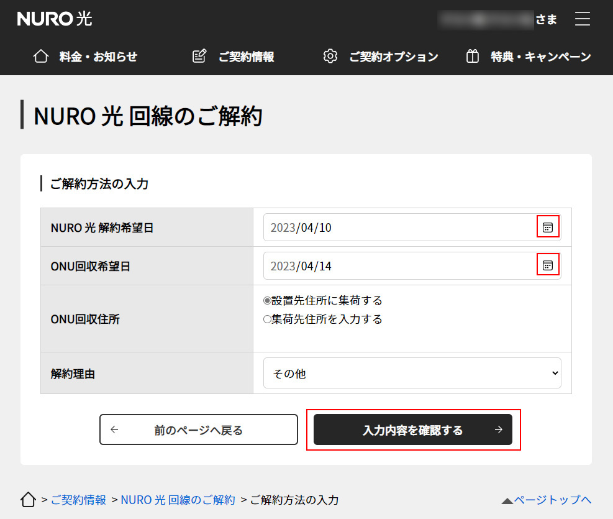This screenshot has width=613, height=519.
Task: Click the pencil icon beside ご契約情報
Action: (x=199, y=57)
